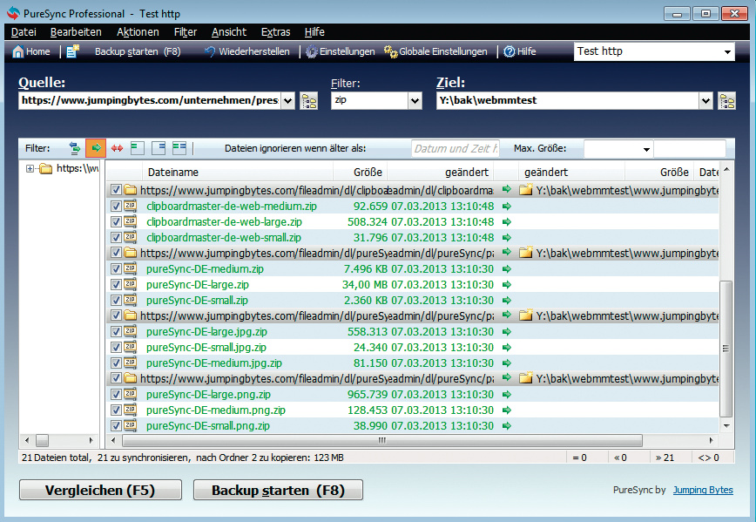Click the Vergleichen (F5) button
756x522 pixels.
pos(100,491)
